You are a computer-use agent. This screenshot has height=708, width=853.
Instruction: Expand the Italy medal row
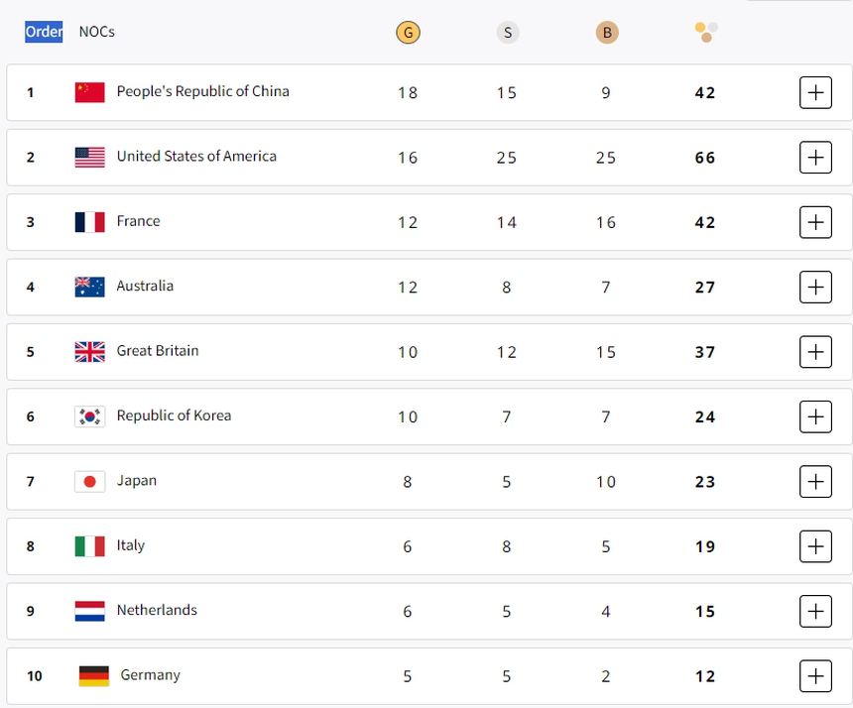point(815,546)
